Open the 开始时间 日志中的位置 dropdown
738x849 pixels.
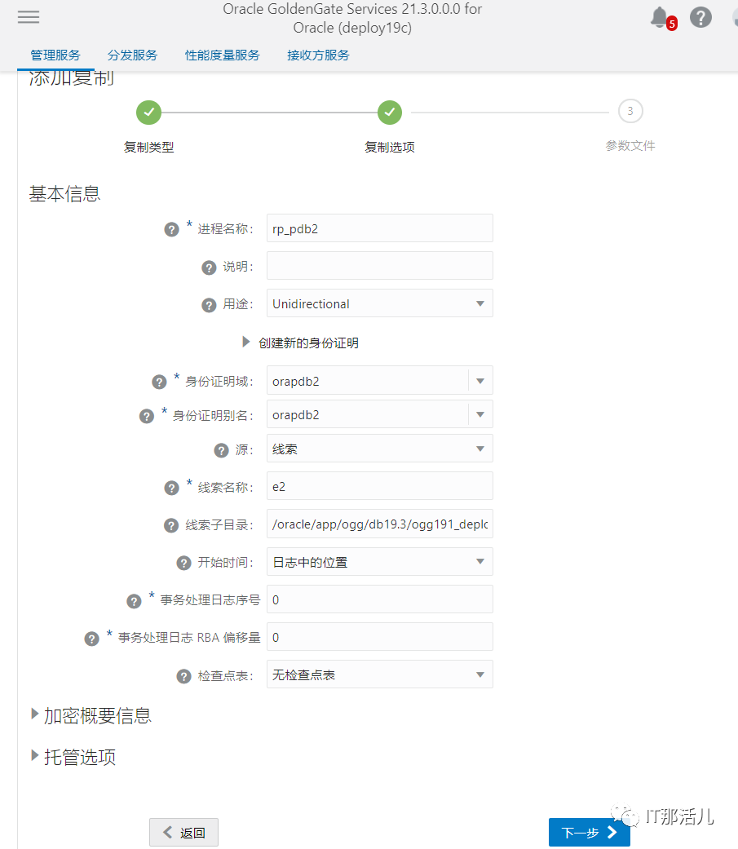point(379,561)
